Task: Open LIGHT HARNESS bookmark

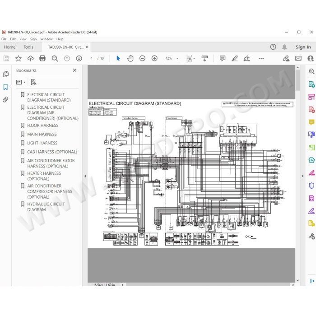Action: coord(42,143)
